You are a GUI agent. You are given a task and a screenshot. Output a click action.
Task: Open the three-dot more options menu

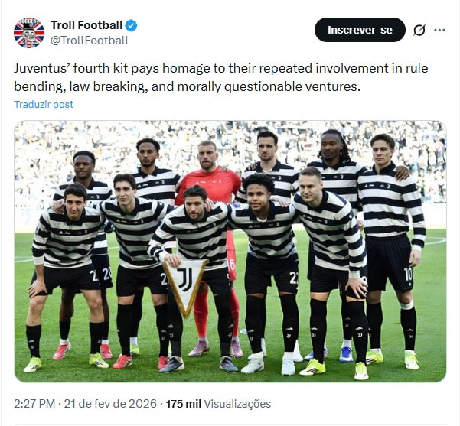pyautogui.click(x=439, y=30)
